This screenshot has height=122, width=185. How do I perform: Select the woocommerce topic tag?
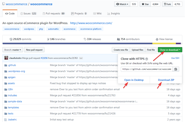[x=12, y=29]
